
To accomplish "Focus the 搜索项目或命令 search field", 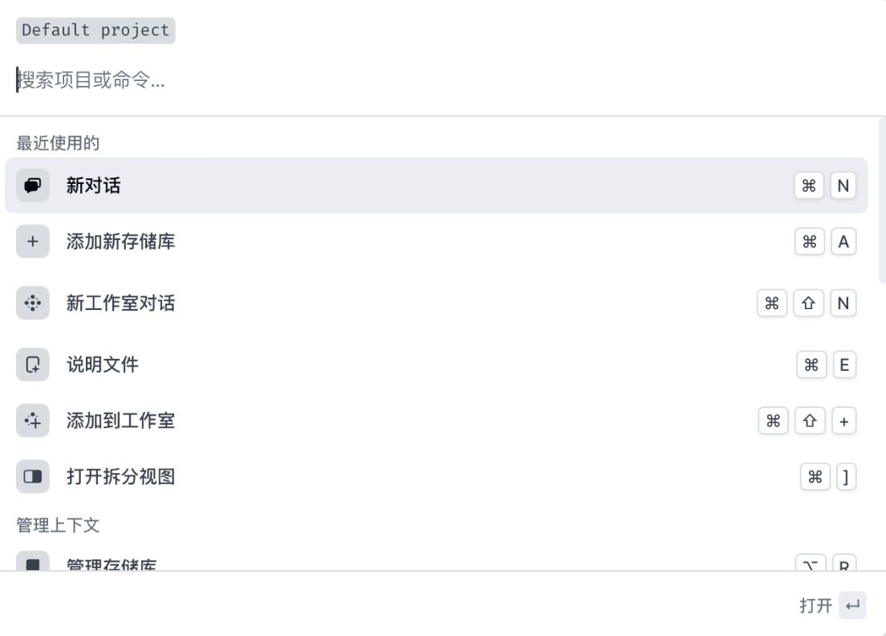I will (321, 80).
